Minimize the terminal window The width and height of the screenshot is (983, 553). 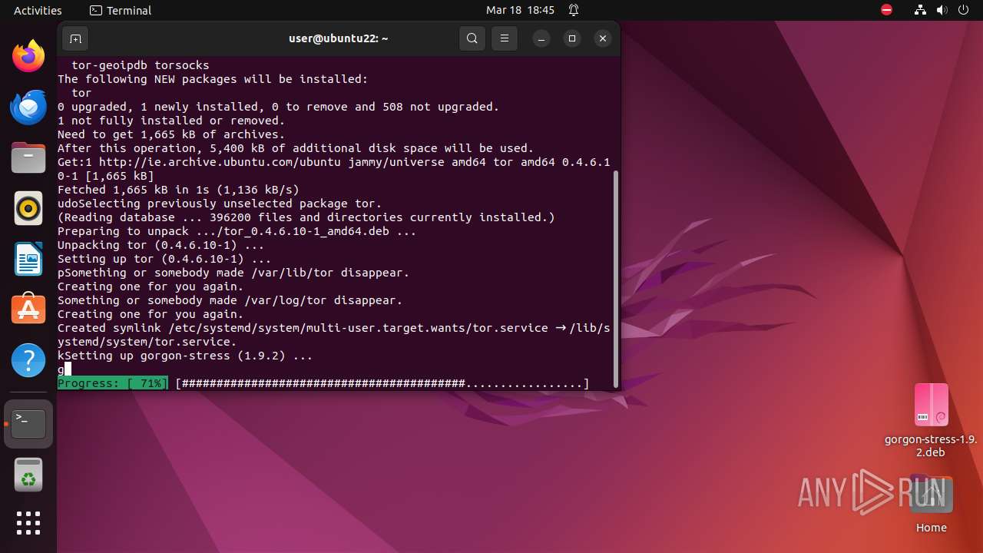click(x=541, y=38)
